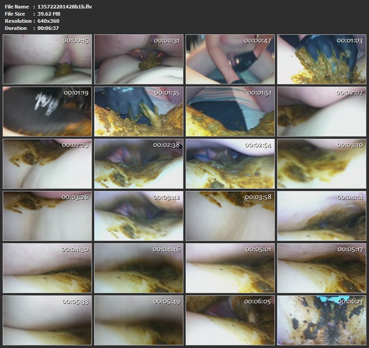Click the 00:05:49 frame
369x348 pixels.
point(138,320)
